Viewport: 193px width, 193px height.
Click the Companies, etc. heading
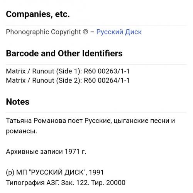(x=38, y=14)
